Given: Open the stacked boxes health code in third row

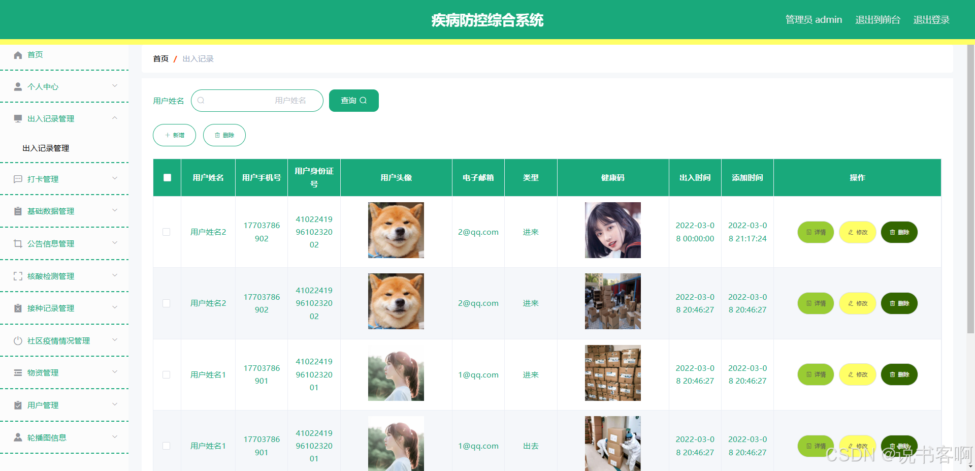Looking at the screenshot, I should [613, 373].
